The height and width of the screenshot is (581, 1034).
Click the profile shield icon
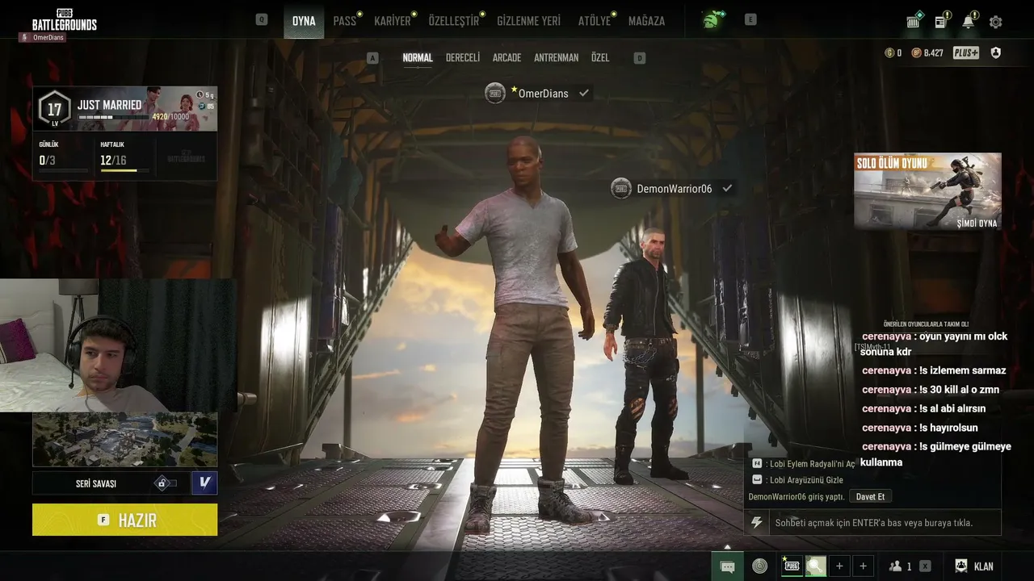(995, 53)
